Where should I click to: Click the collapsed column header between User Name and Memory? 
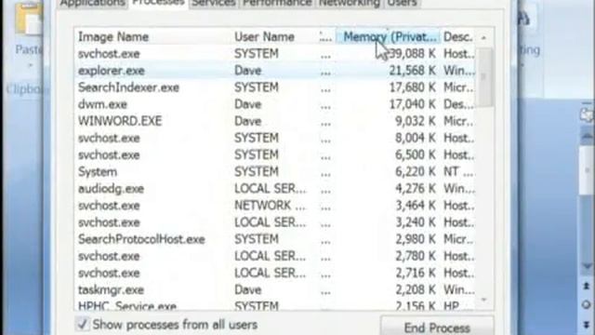point(326,37)
